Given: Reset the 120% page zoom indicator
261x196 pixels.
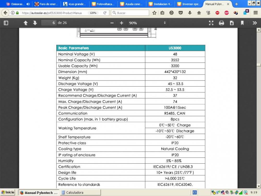Looking at the screenshot, I should point(93,13).
